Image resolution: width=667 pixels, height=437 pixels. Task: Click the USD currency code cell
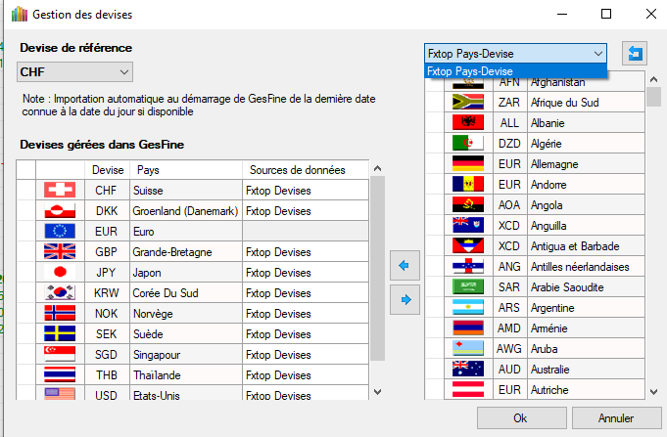coord(107,394)
